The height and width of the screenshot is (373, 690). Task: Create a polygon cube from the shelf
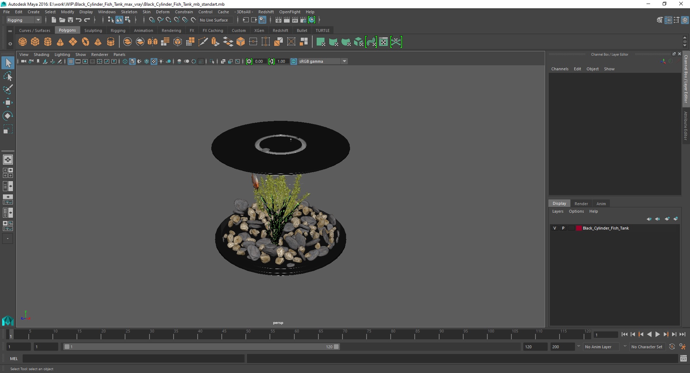coord(35,42)
